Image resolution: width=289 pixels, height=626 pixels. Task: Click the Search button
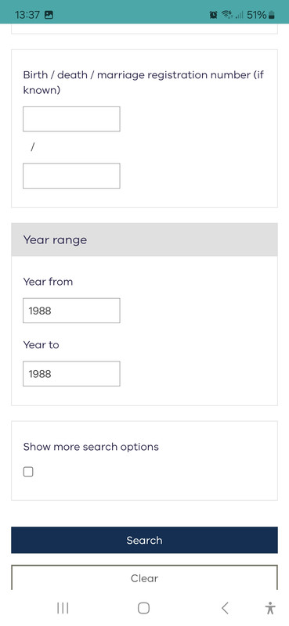[x=144, y=540]
